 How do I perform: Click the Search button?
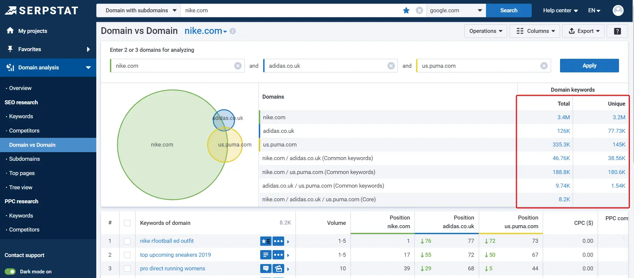pos(509,10)
